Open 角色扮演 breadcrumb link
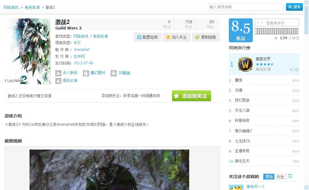The image size is (309, 190). coord(32,7)
